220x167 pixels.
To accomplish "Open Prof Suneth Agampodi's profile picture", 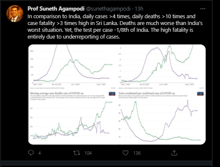I will [x=15, y=14].
